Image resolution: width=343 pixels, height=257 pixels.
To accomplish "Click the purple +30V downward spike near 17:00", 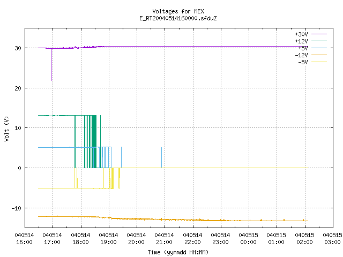I will pyautogui.click(x=51, y=64).
